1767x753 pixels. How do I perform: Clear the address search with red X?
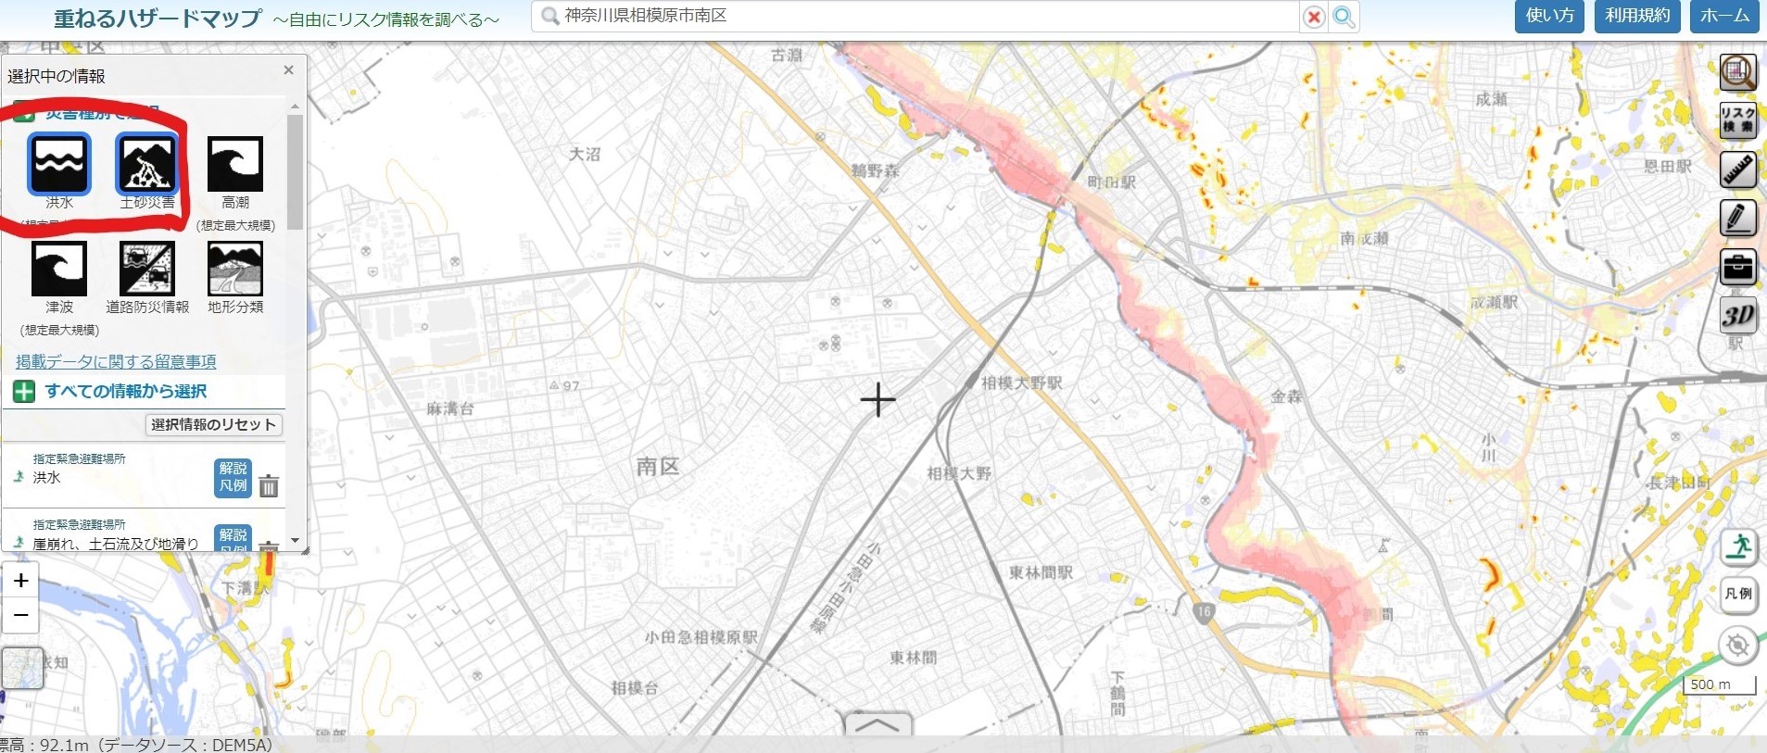[x=1313, y=17]
